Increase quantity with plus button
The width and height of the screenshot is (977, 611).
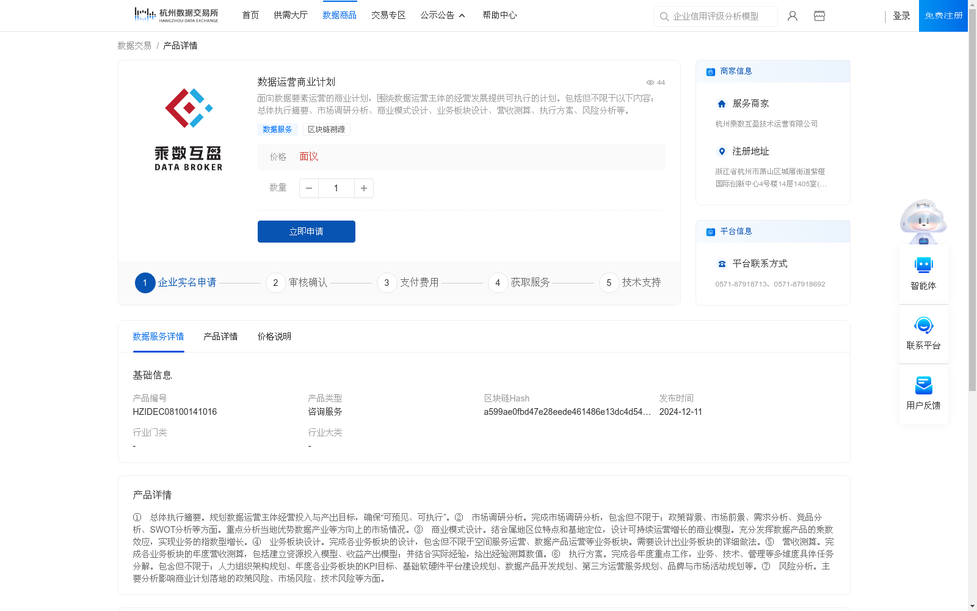pos(364,188)
